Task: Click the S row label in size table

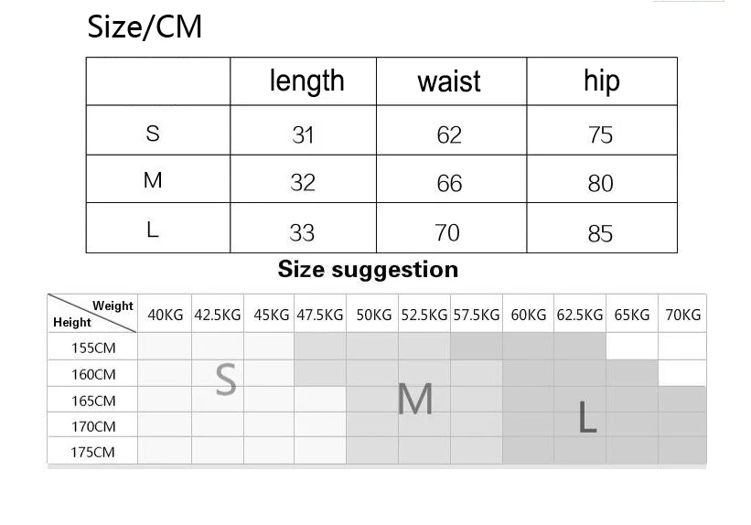Action: [153, 134]
